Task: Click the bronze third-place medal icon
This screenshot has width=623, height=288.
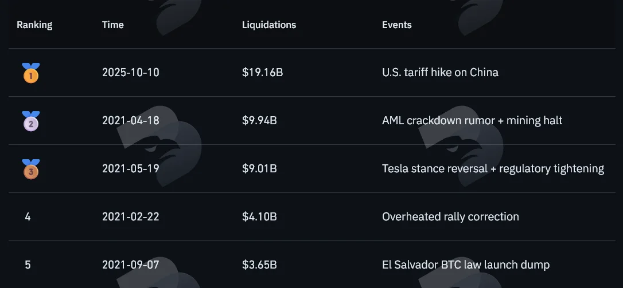Action: pos(31,169)
